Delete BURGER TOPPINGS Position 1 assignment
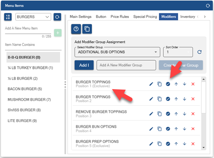Viewport: 214px width, 158px height. [x=193, y=84]
